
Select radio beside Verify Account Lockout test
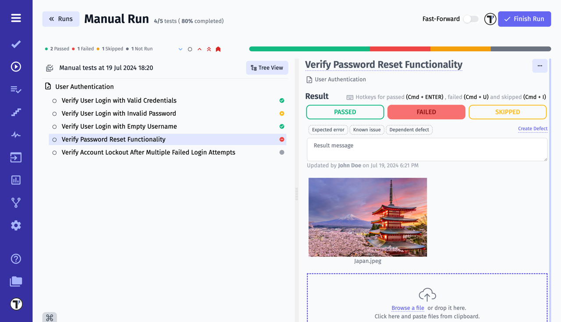pos(54,152)
